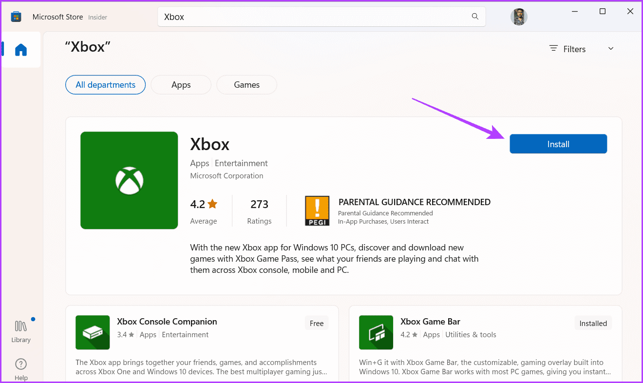Click the Xbox app description paragraph
The image size is (643, 383).
(x=334, y=259)
